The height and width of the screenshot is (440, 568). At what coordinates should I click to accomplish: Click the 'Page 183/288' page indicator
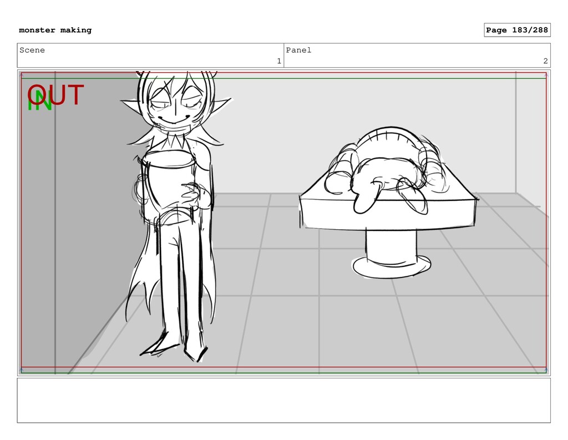[x=517, y=30]
